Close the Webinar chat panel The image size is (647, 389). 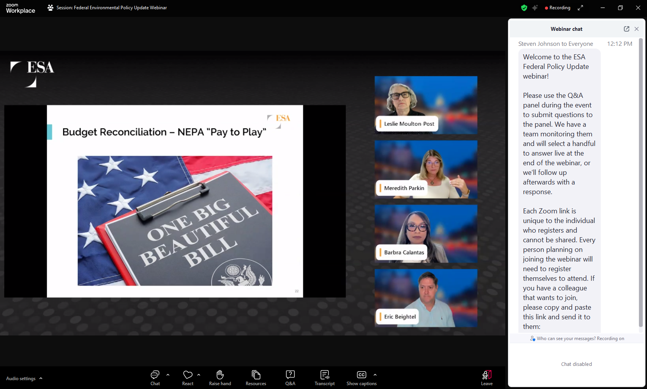637,29
